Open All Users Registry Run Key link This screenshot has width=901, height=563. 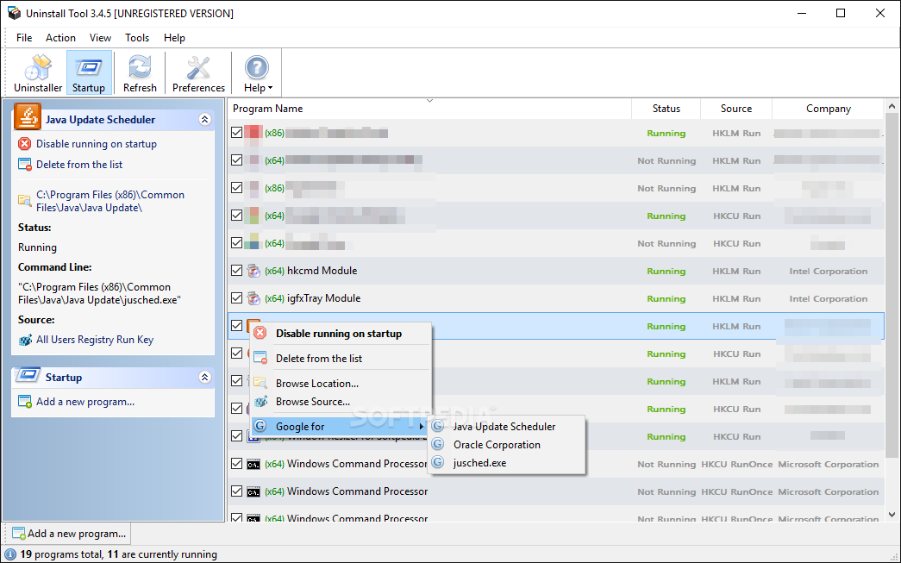(95, 340)
